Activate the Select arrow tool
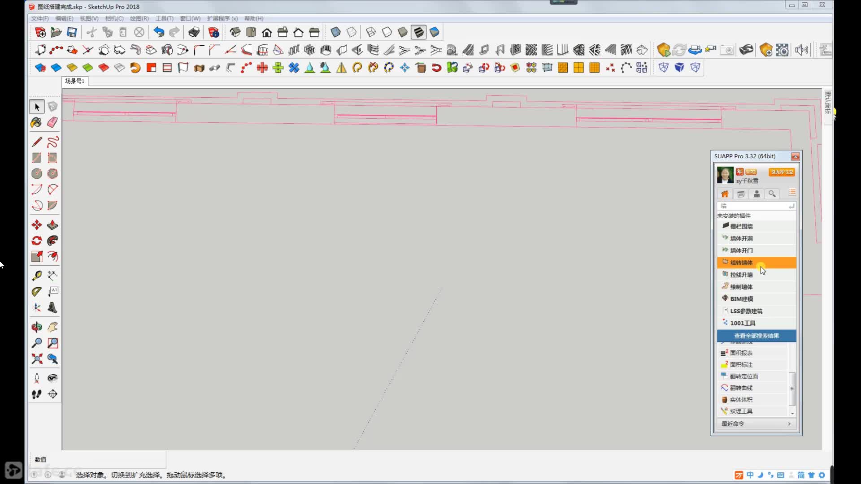 (37, 107)
